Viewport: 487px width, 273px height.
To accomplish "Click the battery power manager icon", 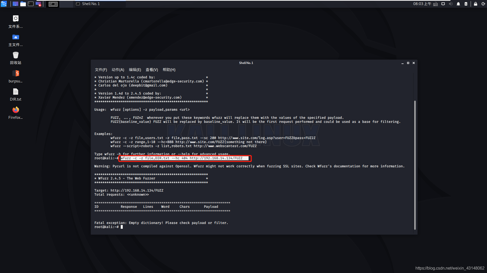I will pyautogui.click(x=466, y=4).
